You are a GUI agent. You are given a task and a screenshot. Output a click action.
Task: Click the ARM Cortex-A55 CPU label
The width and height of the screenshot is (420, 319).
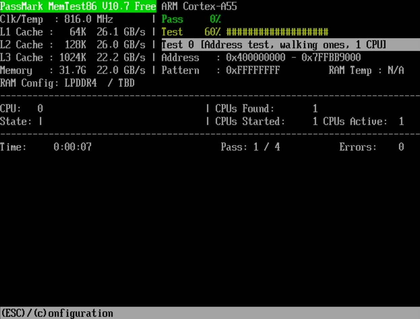pyautogui.click(x=199, y=6)
